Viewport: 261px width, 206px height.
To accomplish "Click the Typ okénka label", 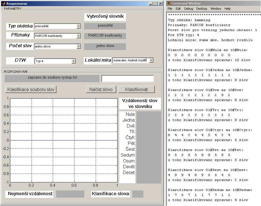I will 20,26.
